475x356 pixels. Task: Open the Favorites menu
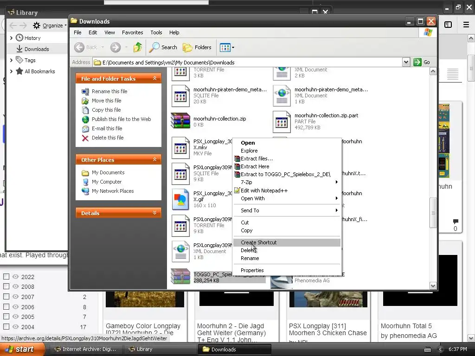(132, 32)
